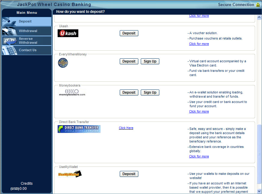Click the Direct Bank Transfer banner

pos(79,129)
